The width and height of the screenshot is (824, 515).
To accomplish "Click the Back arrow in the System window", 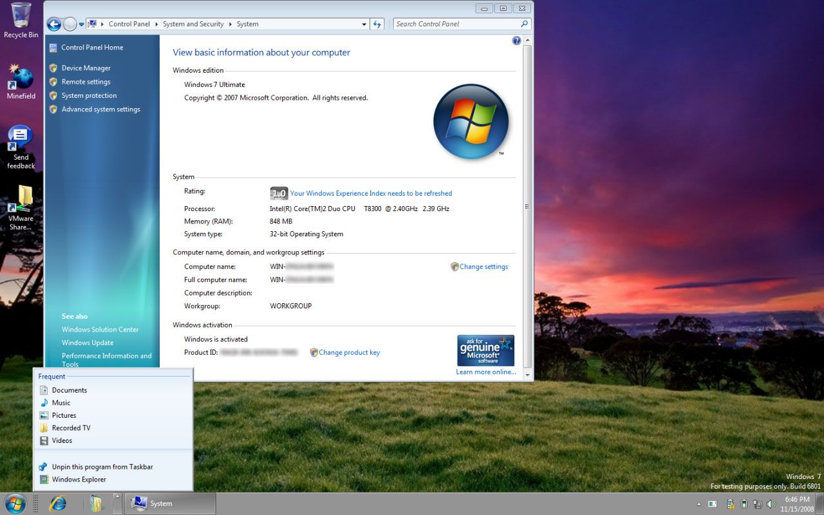I will pos(54,24).
